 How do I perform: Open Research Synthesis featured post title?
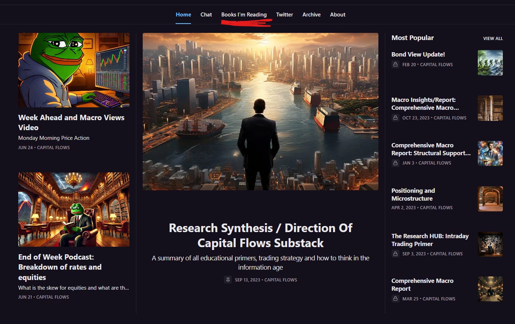(260, 235)
